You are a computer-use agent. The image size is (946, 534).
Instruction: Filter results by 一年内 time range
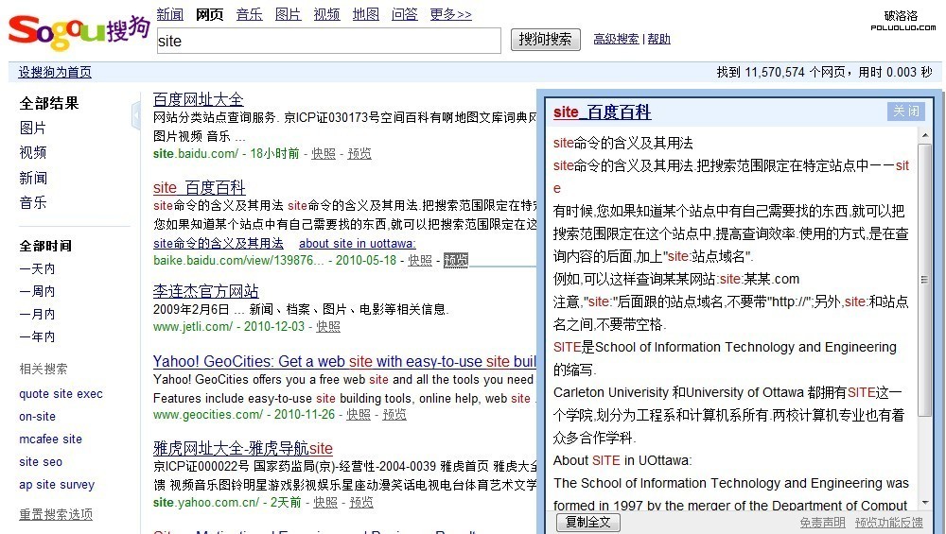pyautogui.click(x=38, y=336)
